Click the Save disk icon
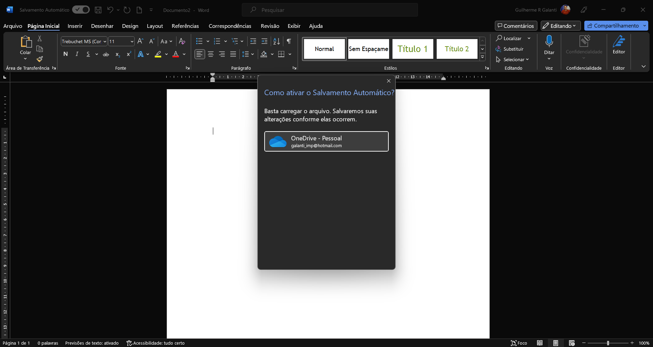The width and height of the screenshot is (653, 347). pos(98,10)
